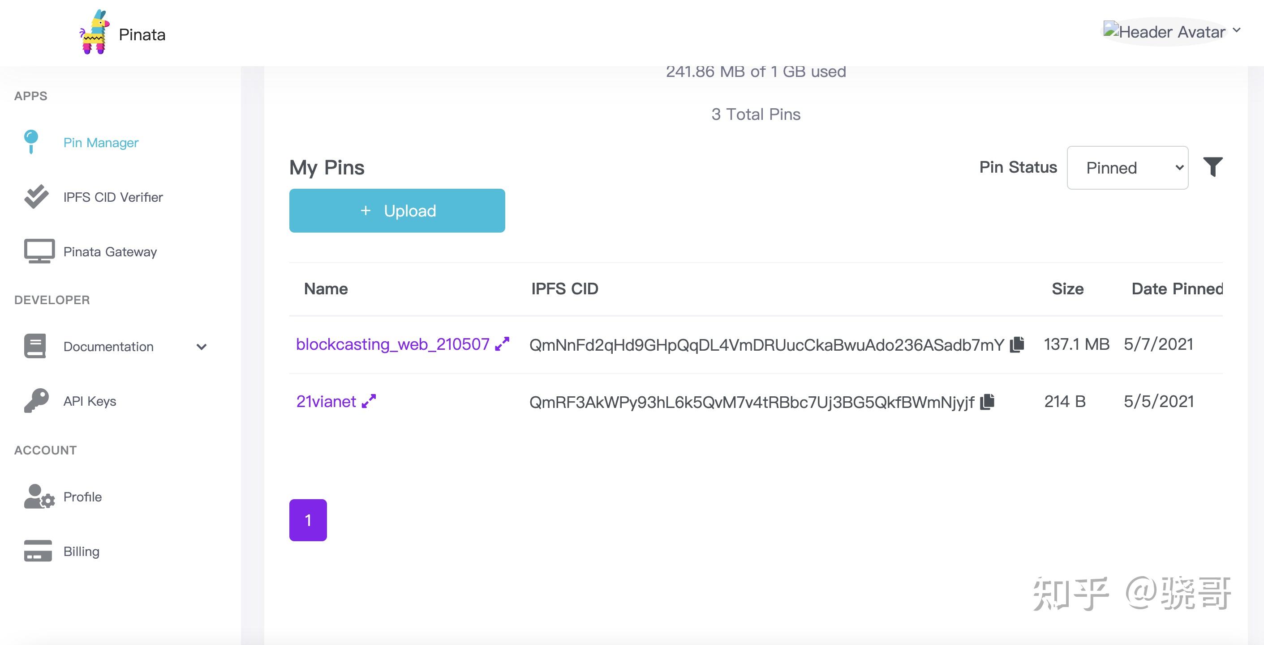The height and width of the screenshot is (645, 1264).
Task: Open the blockcasting_web_210507 pin link
Action: click(x=392, y=344)
